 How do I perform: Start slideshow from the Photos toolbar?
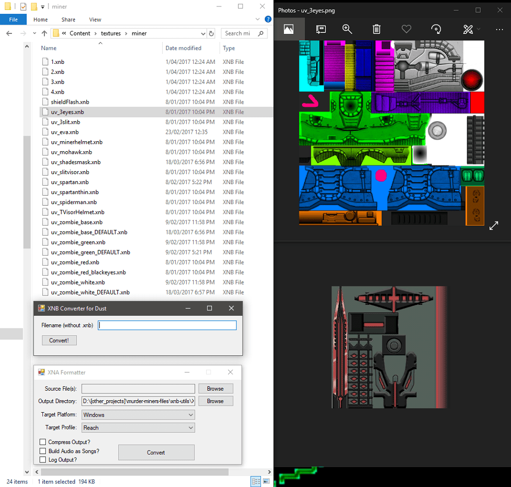coord(321,29)
